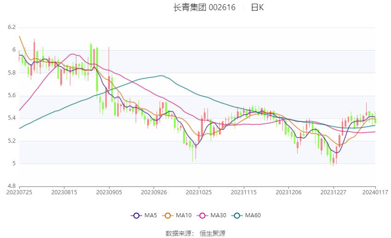Screen dimensions: 391x238
Task: Click the 数据来源 caption label
Action: pyautogui.click(x=179, y=233)
